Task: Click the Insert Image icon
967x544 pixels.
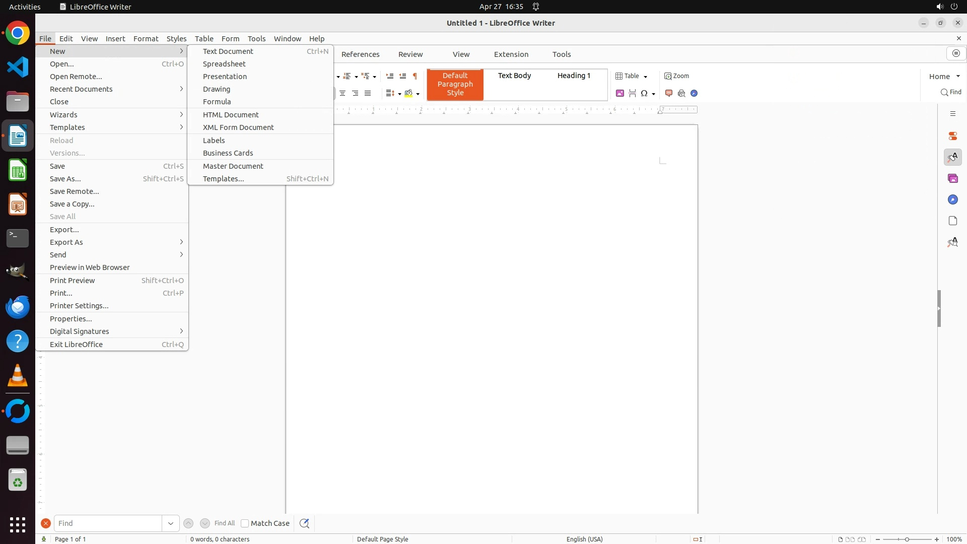Action: pyautogui.click(x=620, y=93)
